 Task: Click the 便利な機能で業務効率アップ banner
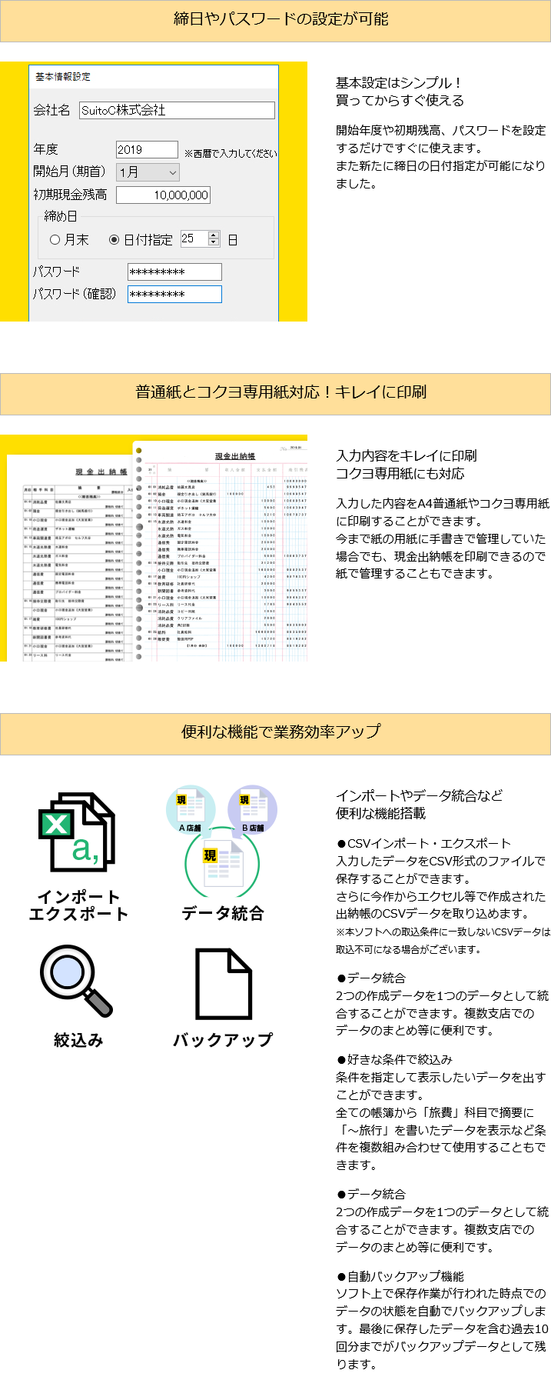click(x=275, y=733)
